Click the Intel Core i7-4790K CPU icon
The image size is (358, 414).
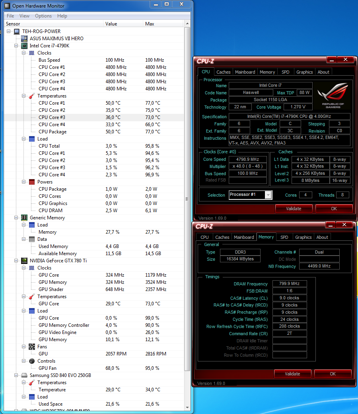click(x=24, y=46)
